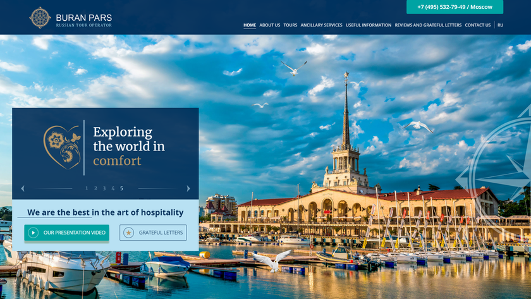Click the BURAN PARS brand name text

coord(84,18)
